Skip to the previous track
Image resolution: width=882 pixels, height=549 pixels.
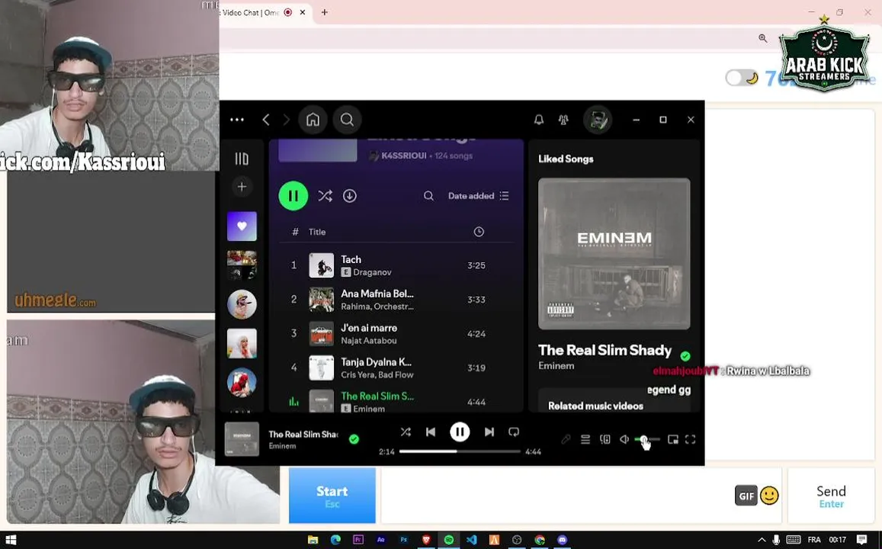430,432
